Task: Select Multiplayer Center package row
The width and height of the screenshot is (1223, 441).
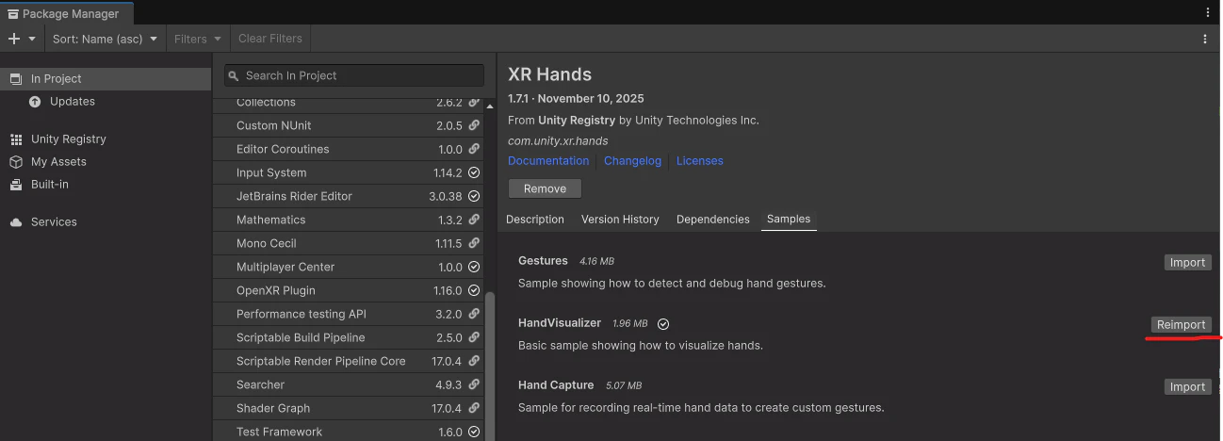Action: tap(348, 267)
